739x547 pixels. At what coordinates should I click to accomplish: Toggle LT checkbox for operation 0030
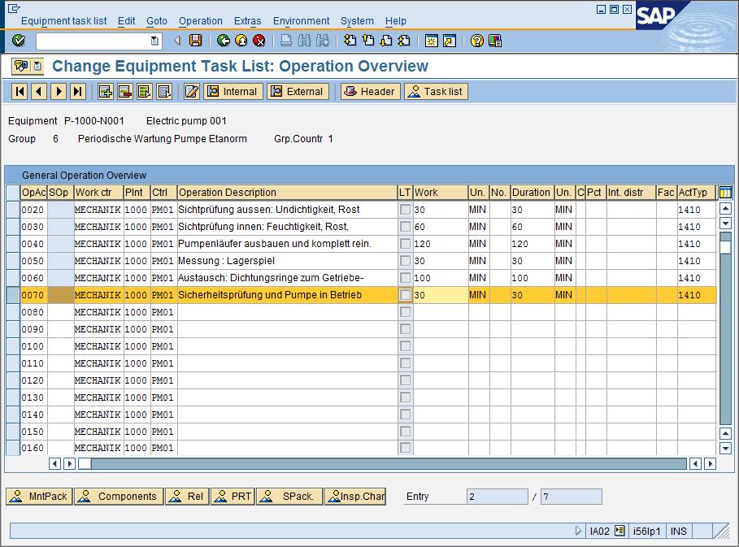pos(405,227)
